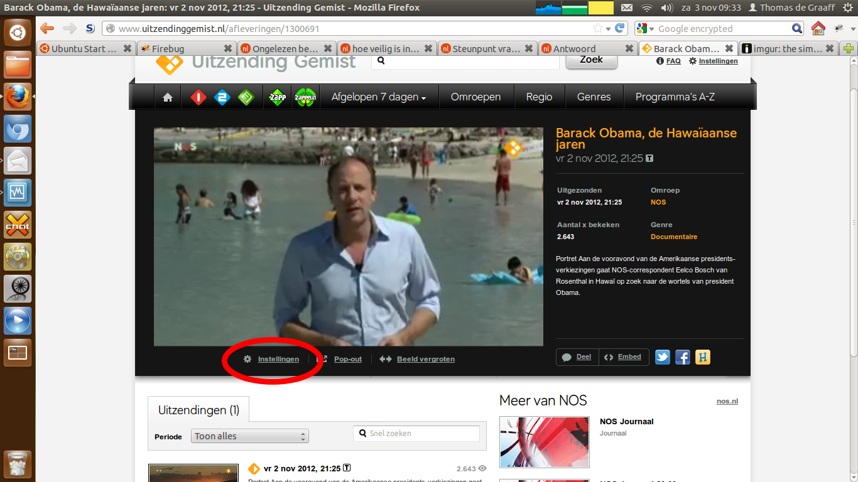Open the NOS Journaal thumbnail

(545, 442)
